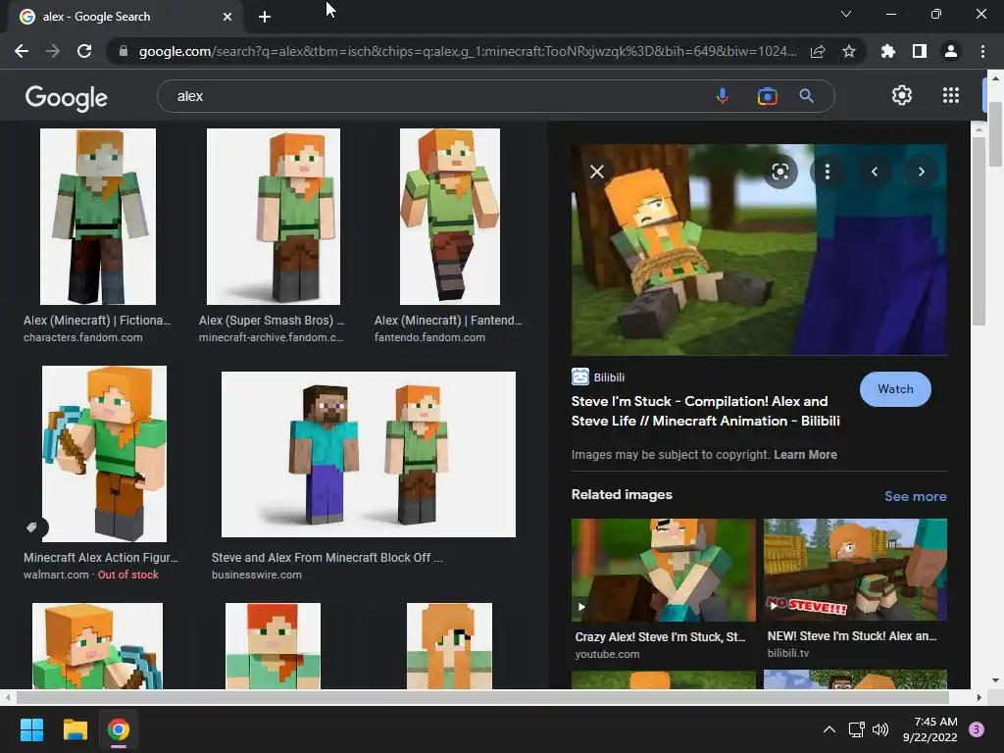Close the image preview panel
Image resolution: width=1004 pixels, height=753 pixels.
(x=597, y=172)
